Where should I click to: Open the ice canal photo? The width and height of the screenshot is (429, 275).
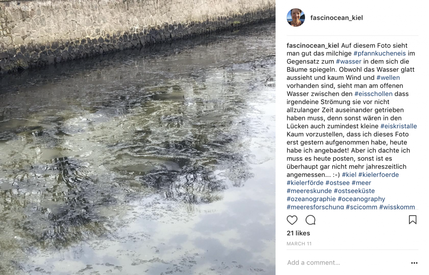pyautogui.click(x=137, y=137)
